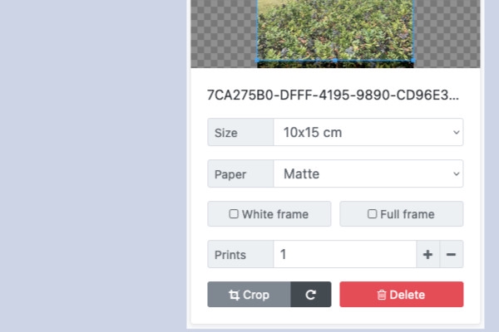This screenshot has width=499, height=332.
Task: Open the Paper dropdown showing Matte
Action: (x=368, y=173)
